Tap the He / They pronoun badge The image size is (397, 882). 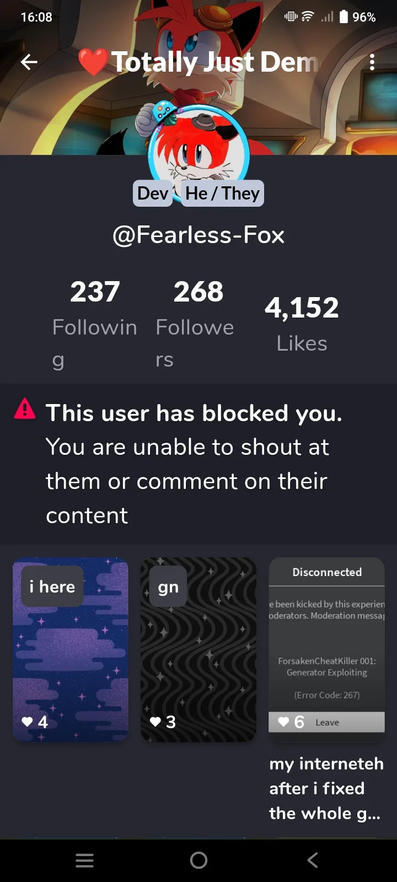point(222,193)
